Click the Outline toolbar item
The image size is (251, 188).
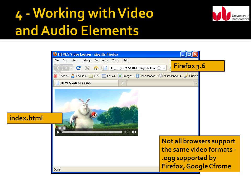191,76
